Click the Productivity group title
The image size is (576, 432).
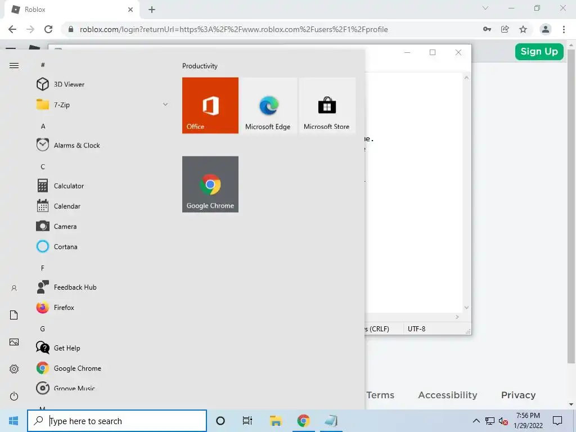pos(200,66)
